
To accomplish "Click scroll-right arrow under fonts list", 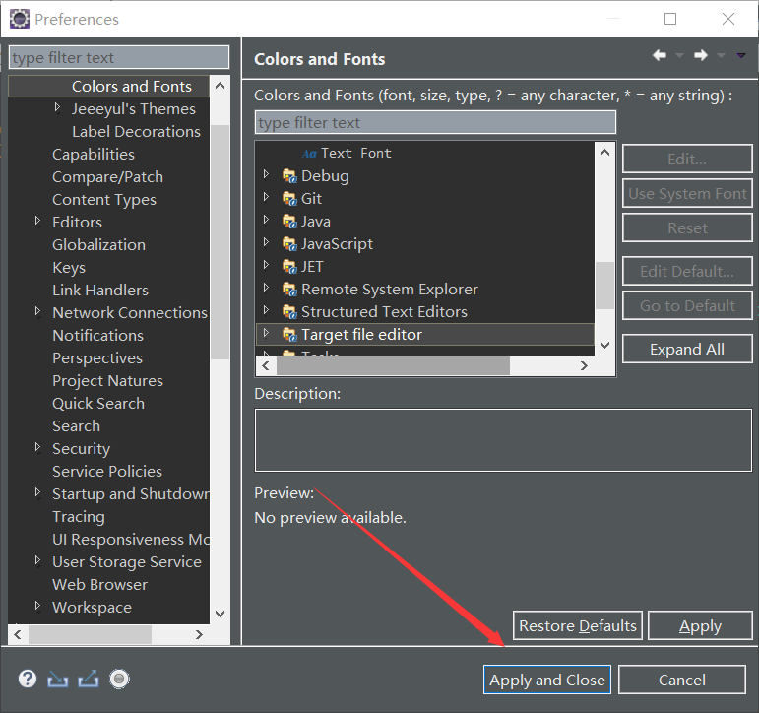I will (584, 365).
